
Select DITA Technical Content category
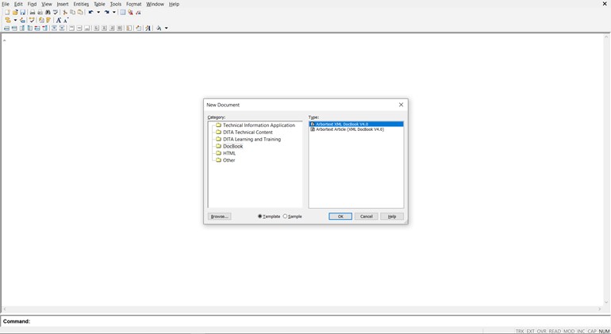point(248,132)
